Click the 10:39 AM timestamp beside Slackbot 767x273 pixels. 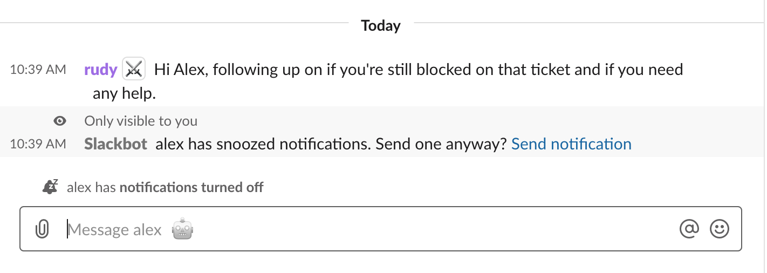click(38, 144)
